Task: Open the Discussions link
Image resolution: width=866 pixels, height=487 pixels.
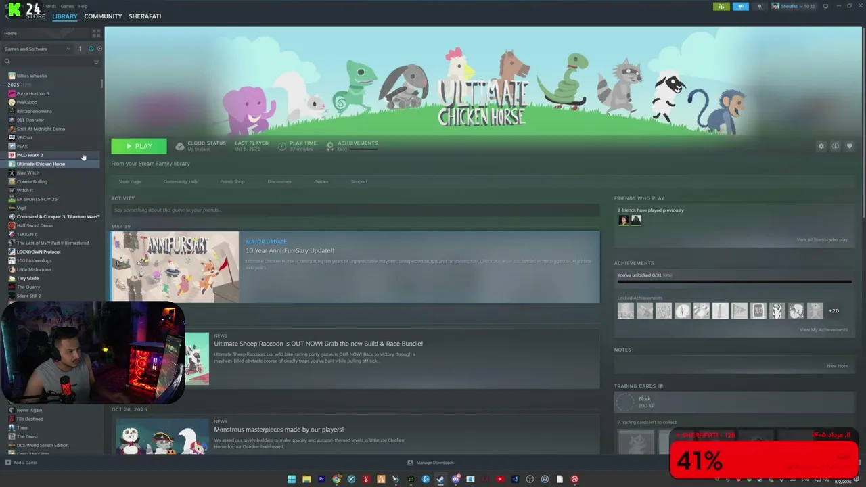Action: [279, 181]
